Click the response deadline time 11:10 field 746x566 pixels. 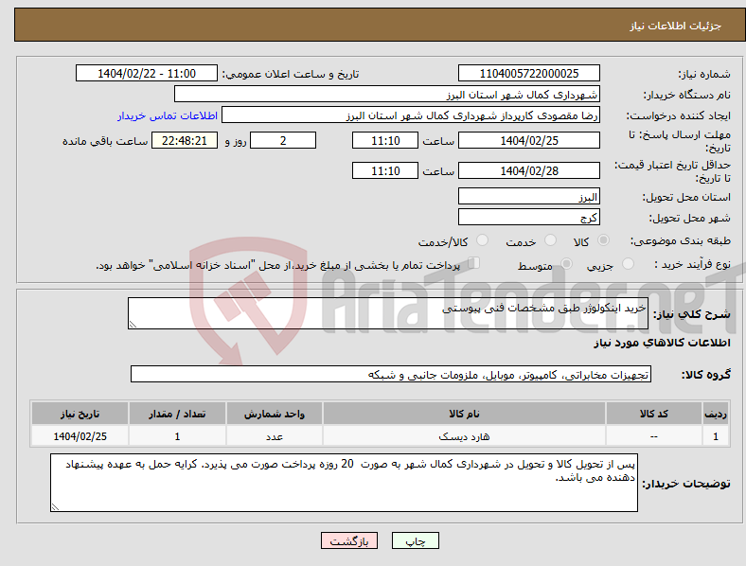point(385,140)
